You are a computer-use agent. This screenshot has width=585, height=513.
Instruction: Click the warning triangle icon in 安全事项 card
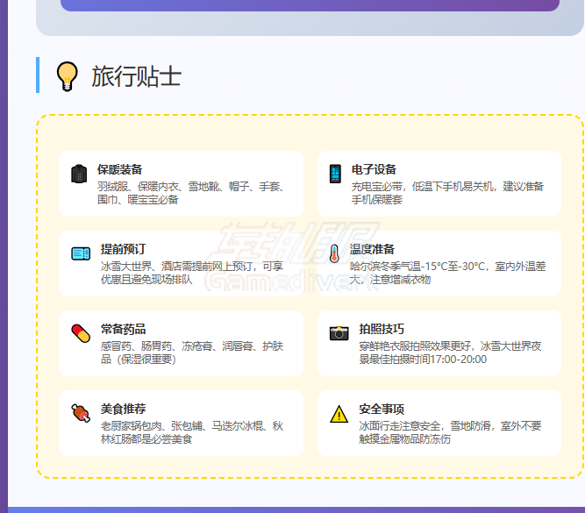coord(339,414)
